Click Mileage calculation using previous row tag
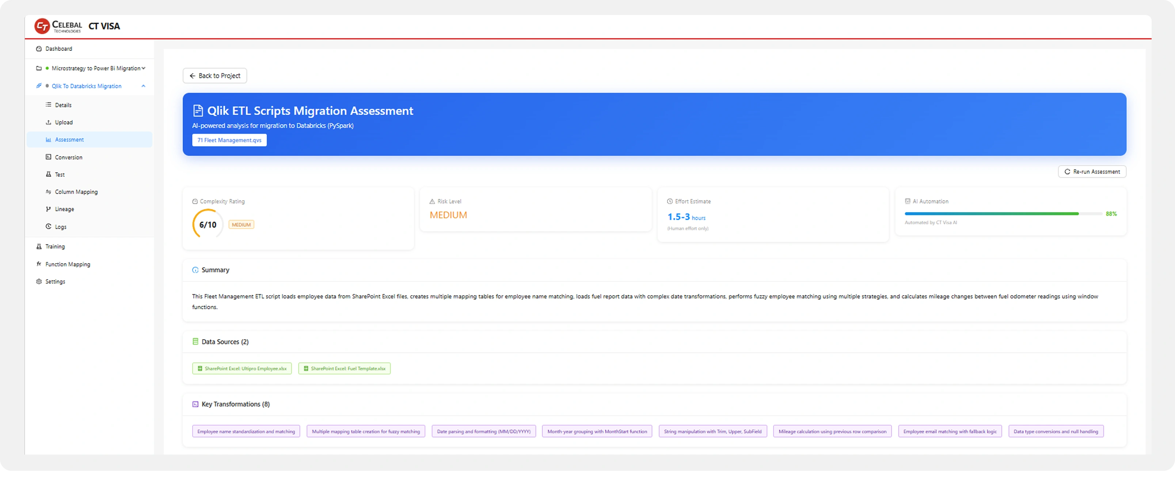 click(832, 431)
